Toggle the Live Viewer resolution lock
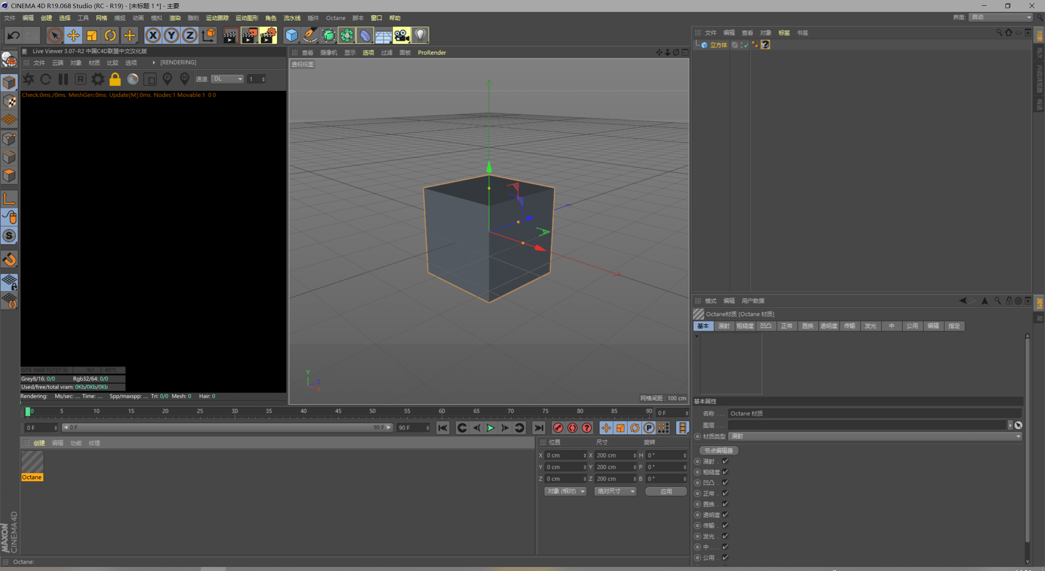 click(115, 79)
